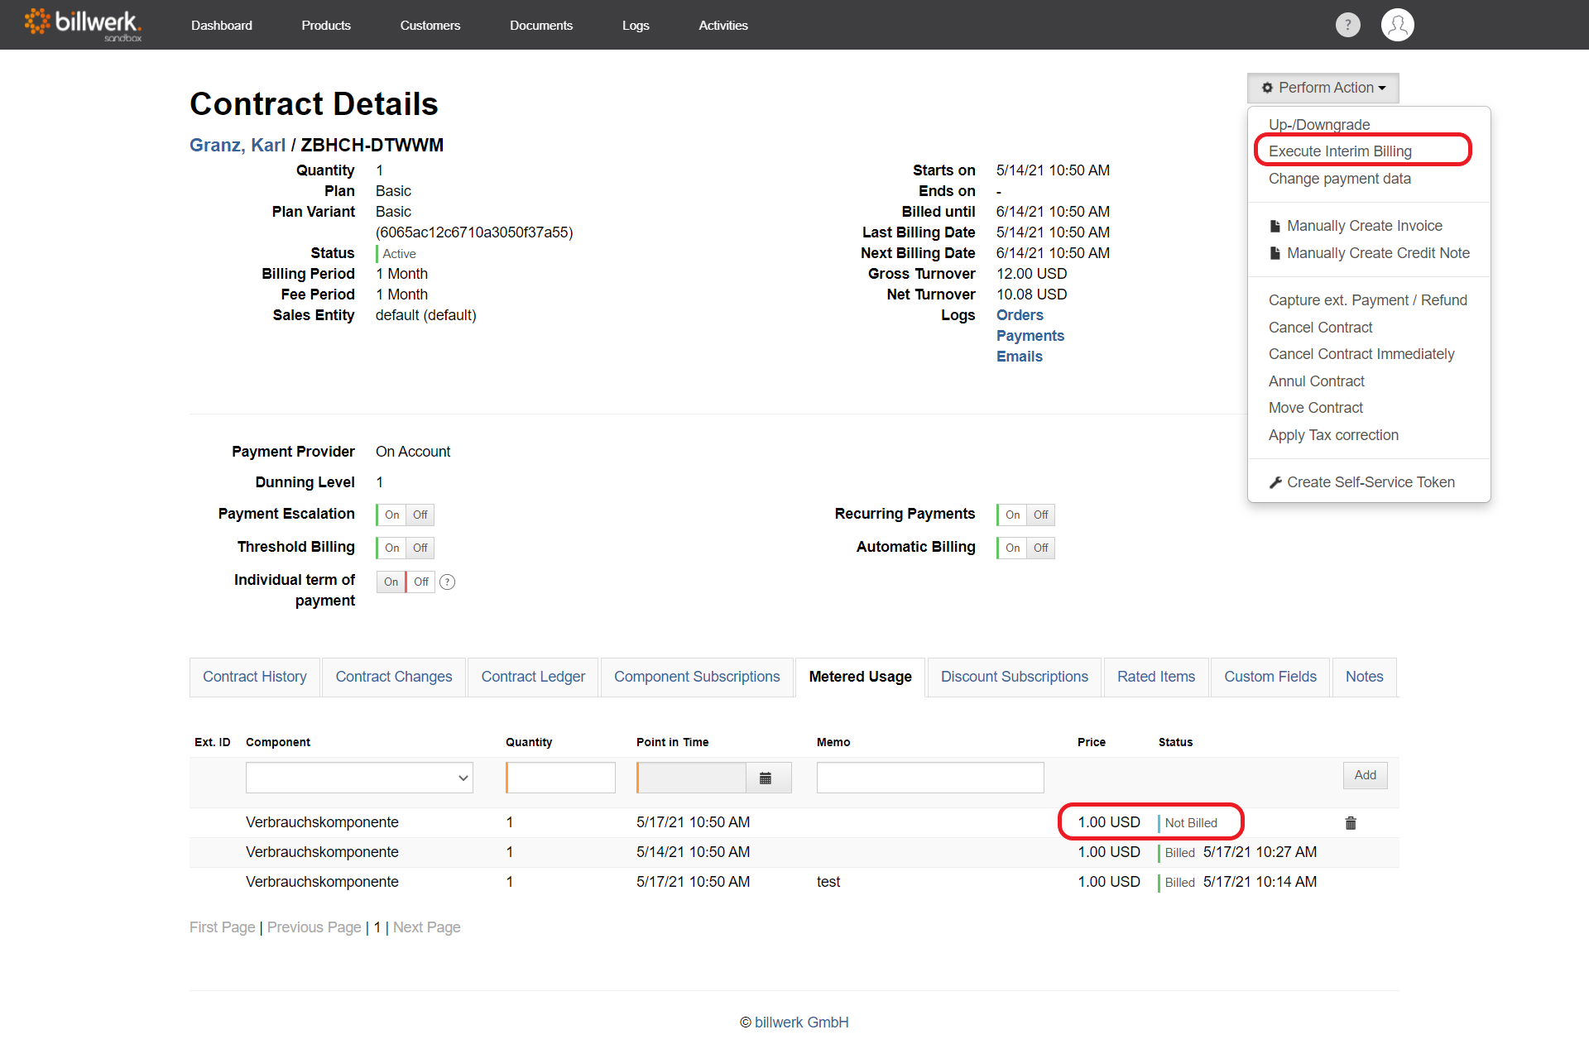Turn Automatic Billing Off
This screenshot has width=1589, height=1044.
1041,548
